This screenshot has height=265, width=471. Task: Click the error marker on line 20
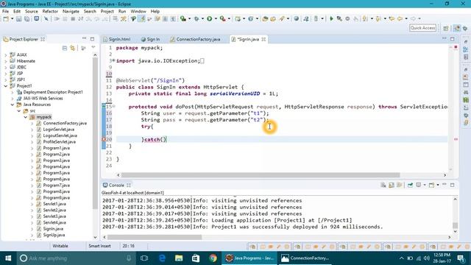click(104, 139)
